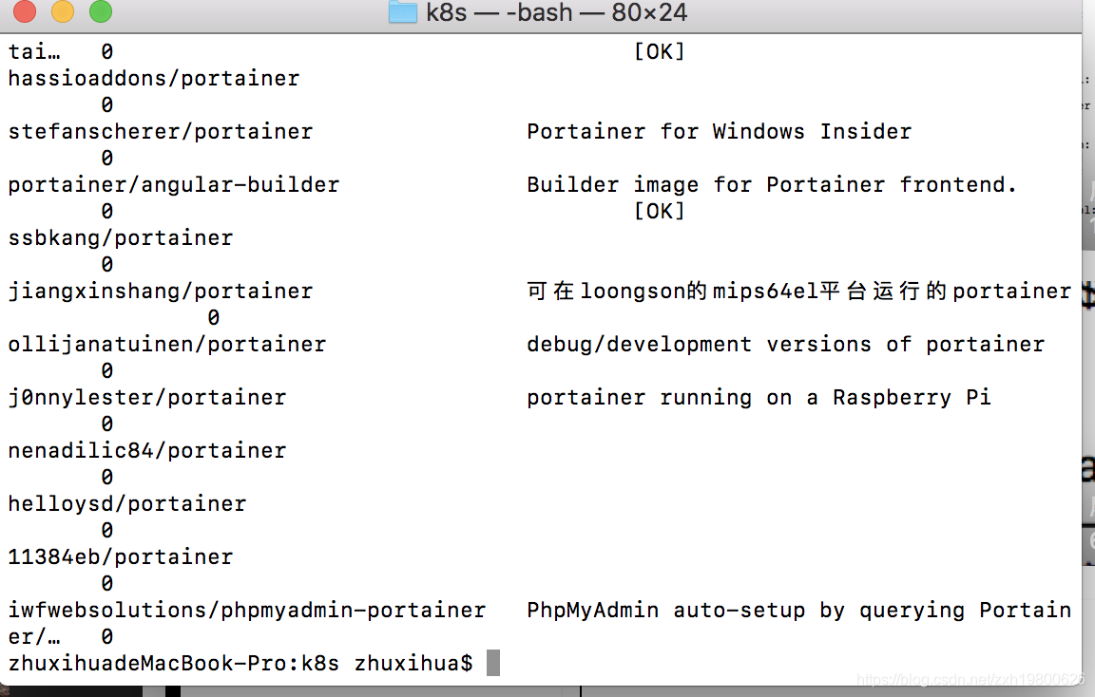Select the text hassioaddons/portainer
This screenshot has width=1095, height=697.
154,78
